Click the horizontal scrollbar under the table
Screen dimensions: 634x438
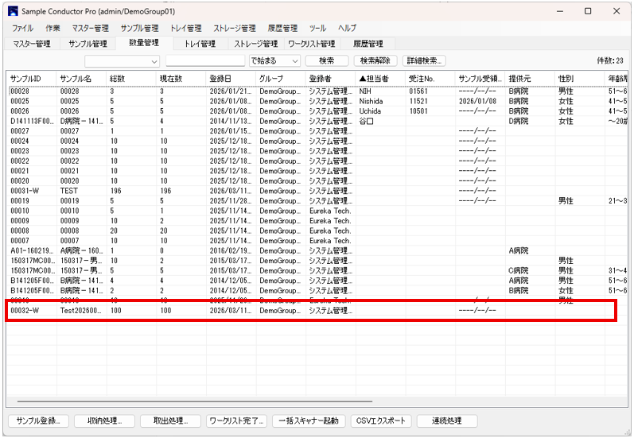(189, 402)
